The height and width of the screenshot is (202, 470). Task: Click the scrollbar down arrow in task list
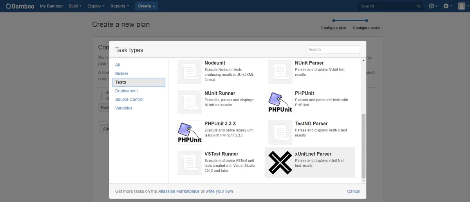pyautogui.click(x=363, y=180)
